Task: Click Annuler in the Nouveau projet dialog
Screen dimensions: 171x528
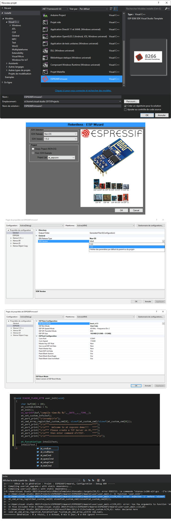Action: (162, 115)
